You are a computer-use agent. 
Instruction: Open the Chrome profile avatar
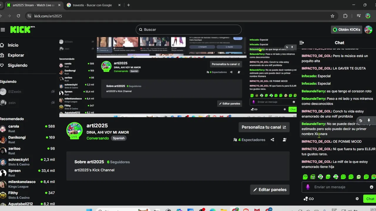click(x=368, y=16)
